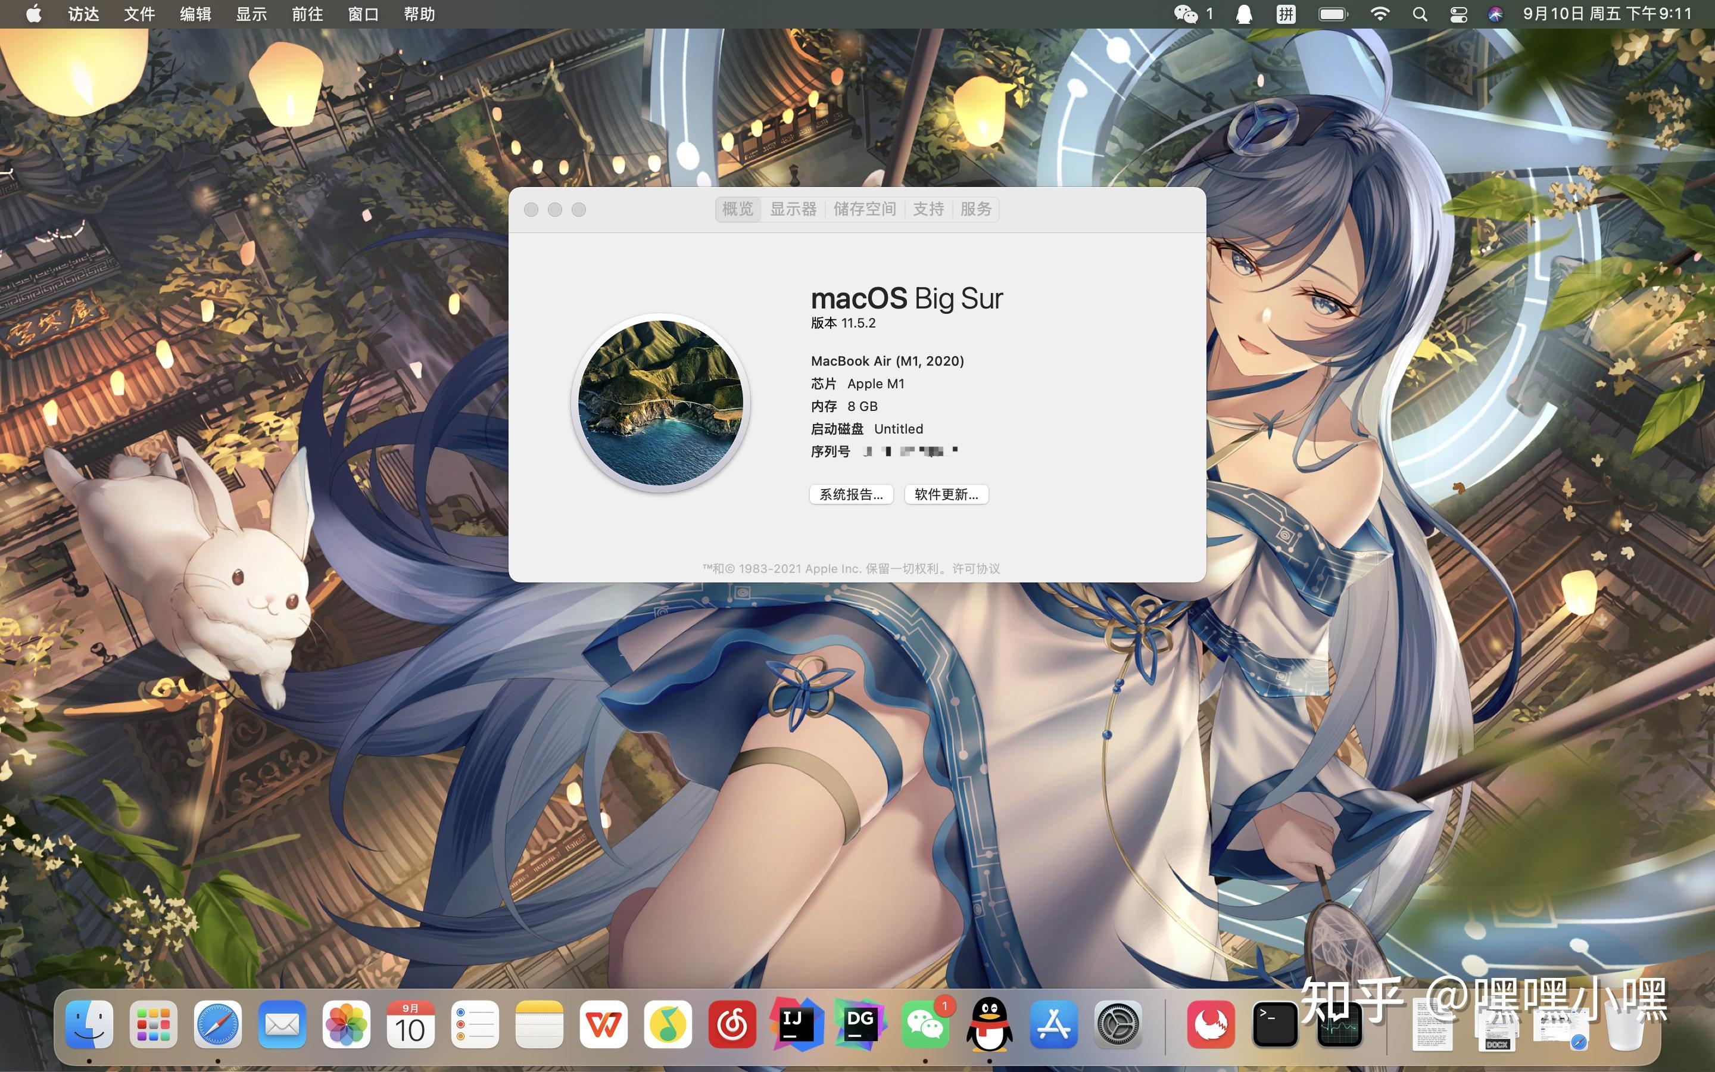Open the 文件 menu
Viewport: 1715px width, 1072px height.
[x=139, y=14]
